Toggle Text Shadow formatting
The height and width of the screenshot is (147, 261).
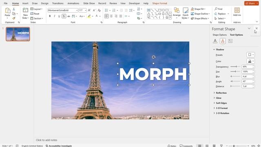[x=64, y=16]
